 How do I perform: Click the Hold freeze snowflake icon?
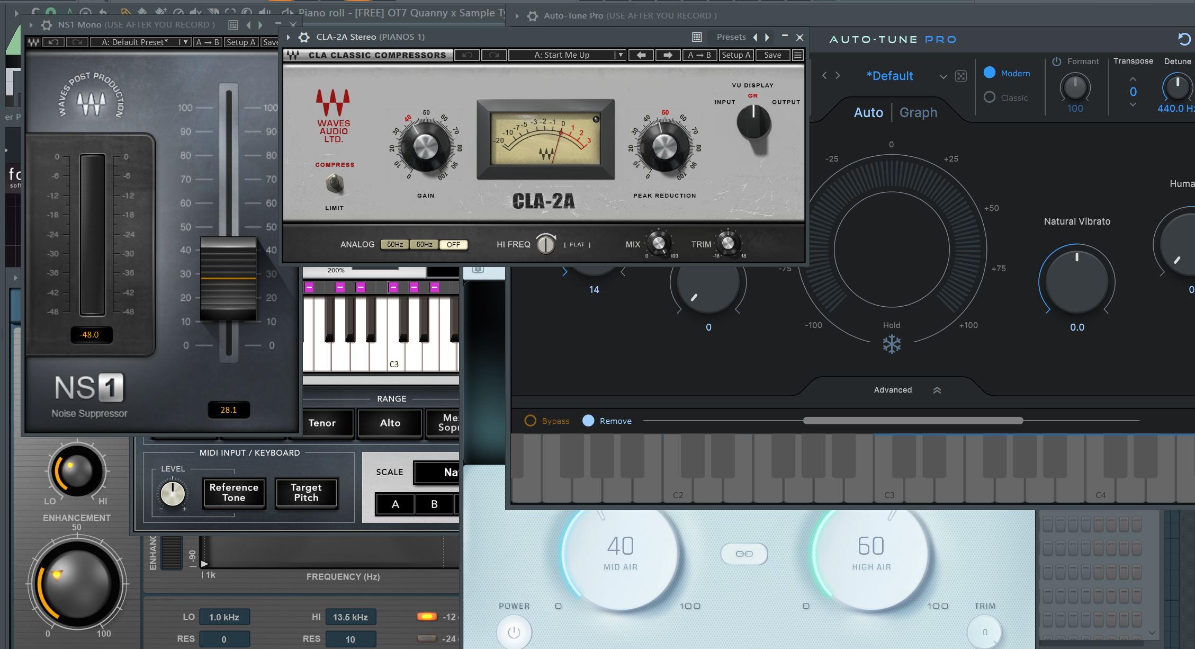tap(892, 344)
